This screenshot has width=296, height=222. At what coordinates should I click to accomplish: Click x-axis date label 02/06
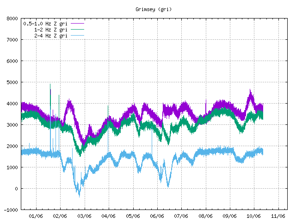[x=60, y=216]
